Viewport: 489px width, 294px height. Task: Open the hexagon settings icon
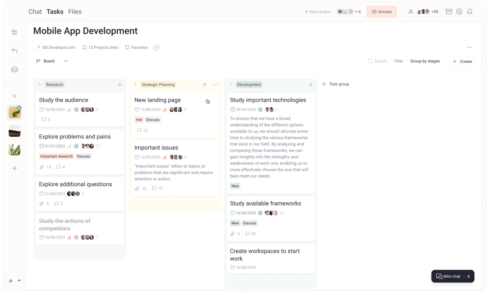coord(459,12)
